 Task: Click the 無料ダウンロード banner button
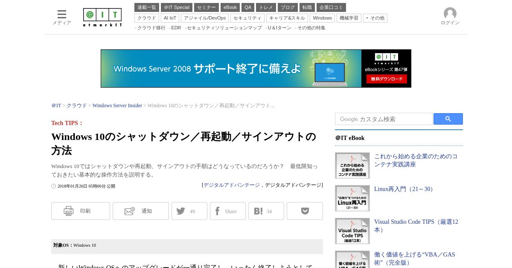(x=387, y=79)
